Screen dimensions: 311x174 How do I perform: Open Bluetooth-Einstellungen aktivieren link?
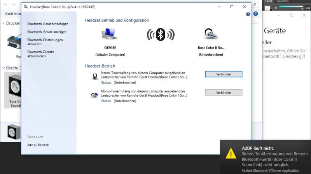[x=45, y=42]
